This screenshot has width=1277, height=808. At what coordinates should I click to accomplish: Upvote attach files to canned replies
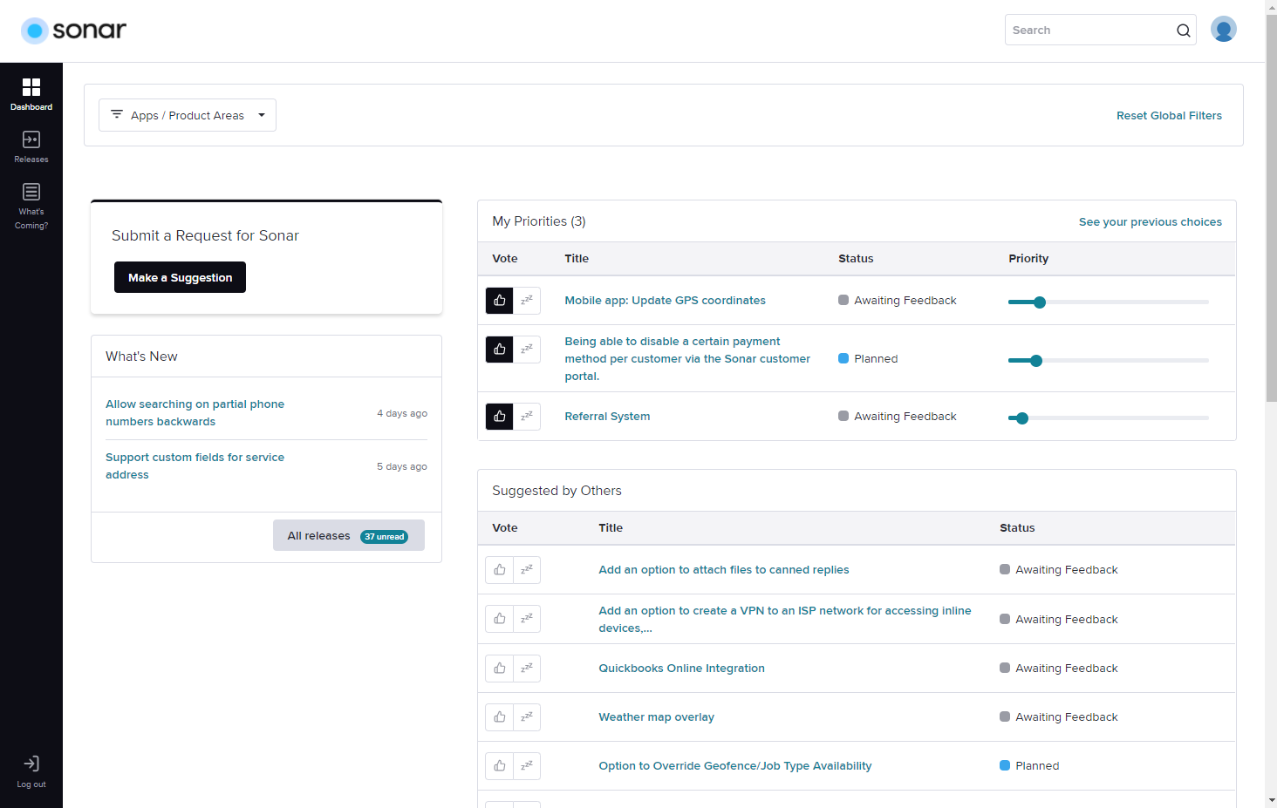(500, 570)
